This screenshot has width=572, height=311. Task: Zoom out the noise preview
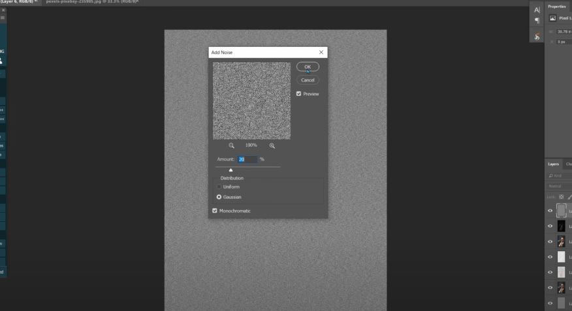click(x=231, y=145)
